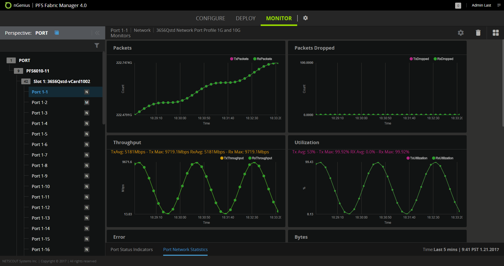This screenshot has height=266, width=504.
Task: Select Port 1-7 in the tree
Action: pos(40,155)
